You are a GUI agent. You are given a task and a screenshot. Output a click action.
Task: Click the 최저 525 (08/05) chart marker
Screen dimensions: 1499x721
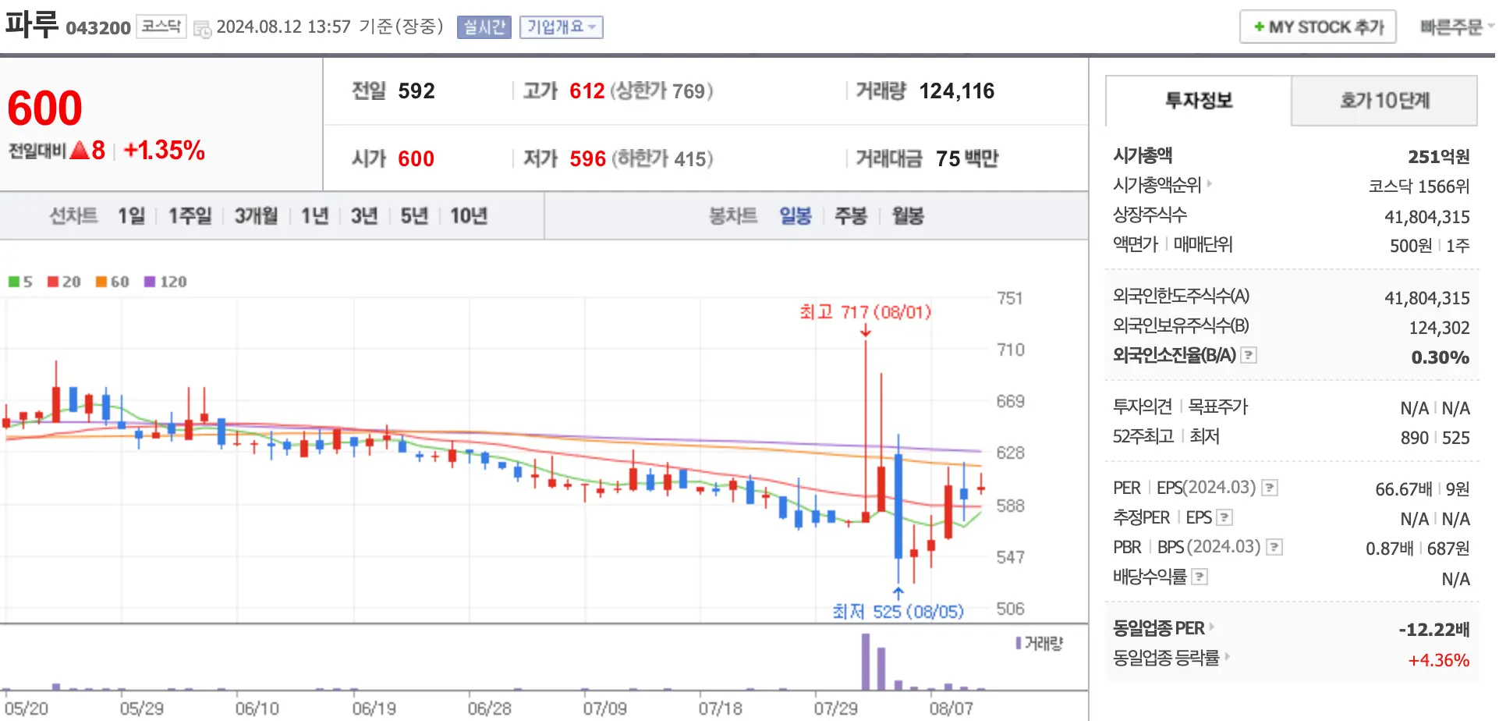tap(898, 612)
